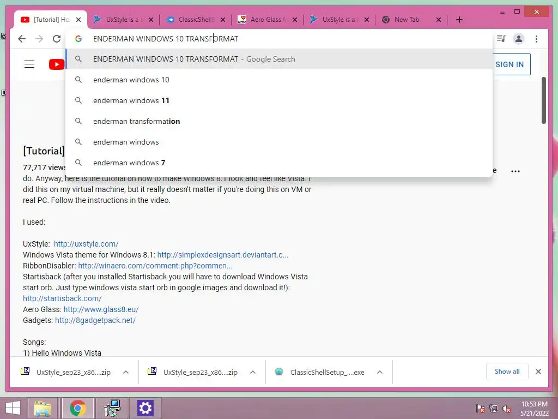Go back using the browser back arrow
The width and height of the screenshot is (558, 419).
(x=22, y=39)
